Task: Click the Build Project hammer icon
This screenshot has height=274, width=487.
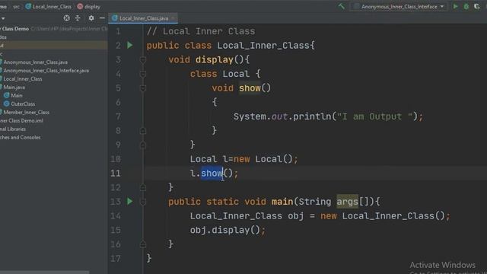Action: [x=342, y=6]
